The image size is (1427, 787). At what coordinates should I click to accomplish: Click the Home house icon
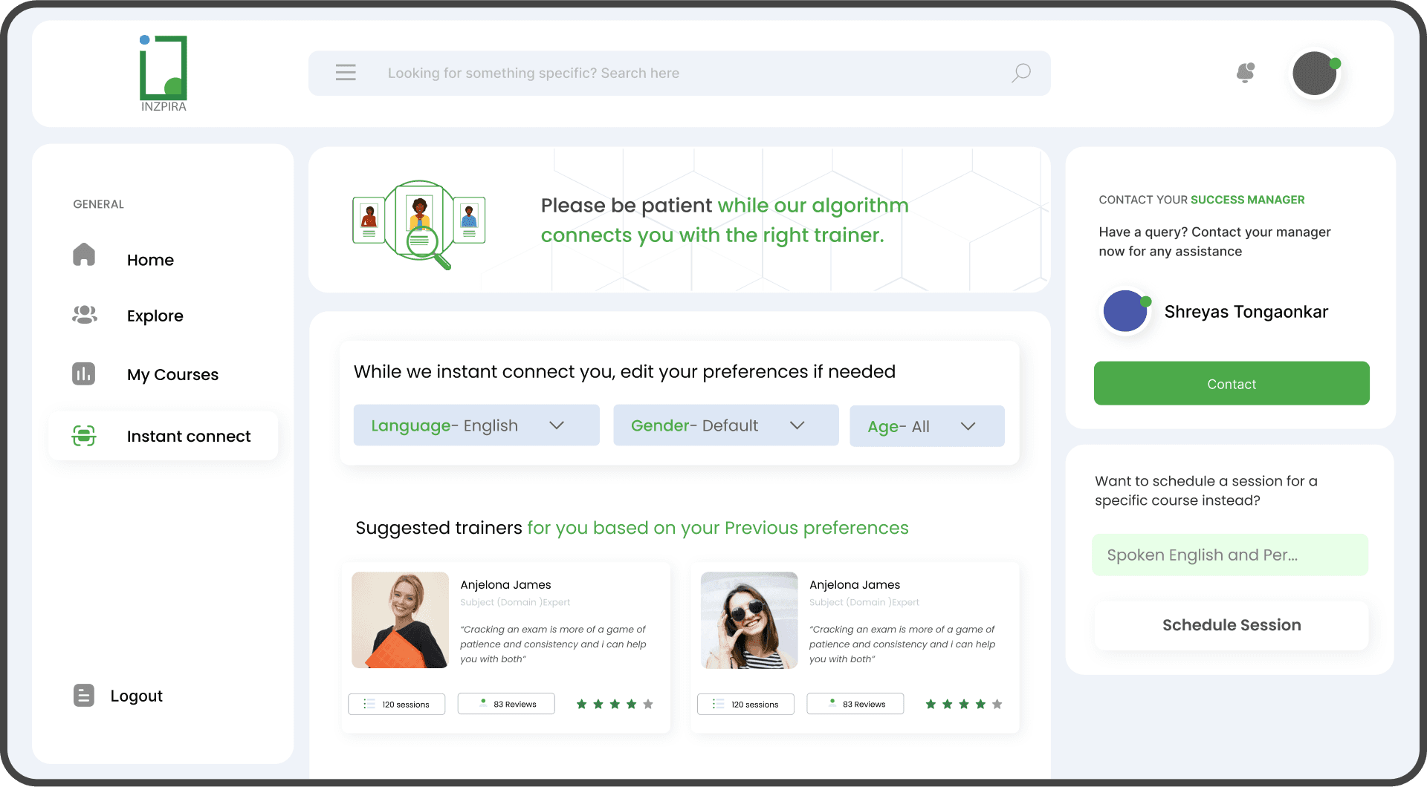point(84,255)
